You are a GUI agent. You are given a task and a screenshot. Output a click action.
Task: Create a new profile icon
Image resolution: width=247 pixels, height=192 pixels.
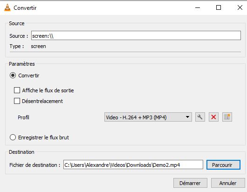(227, 117)
